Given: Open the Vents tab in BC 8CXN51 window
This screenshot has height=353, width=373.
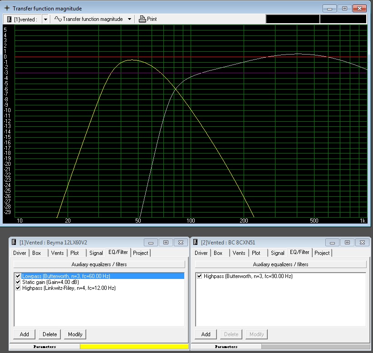Looking at the screenshot, I should (239, 253).
